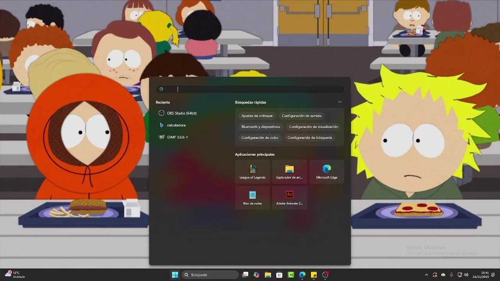This screenshot has width=500, height=281.
Task: Switch to OBS Studio on taskbar
Action: click(325, 275)
